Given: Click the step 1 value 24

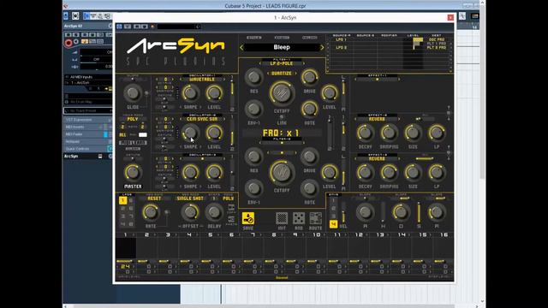Looking at the screenshot, I should [125, 266].
